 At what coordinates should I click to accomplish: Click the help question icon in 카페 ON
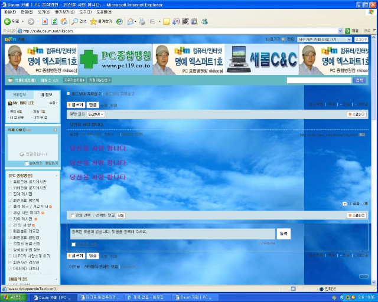click(x=55, y=130)
